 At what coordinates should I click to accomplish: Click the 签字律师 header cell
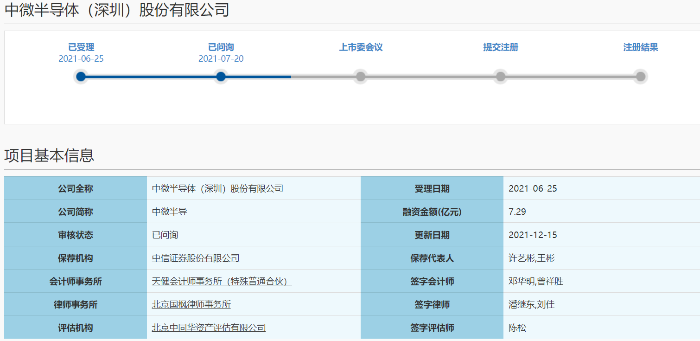[x=432, y=304]
